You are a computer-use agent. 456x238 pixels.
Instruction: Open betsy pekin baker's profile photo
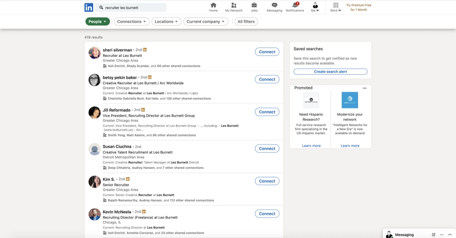95,80
